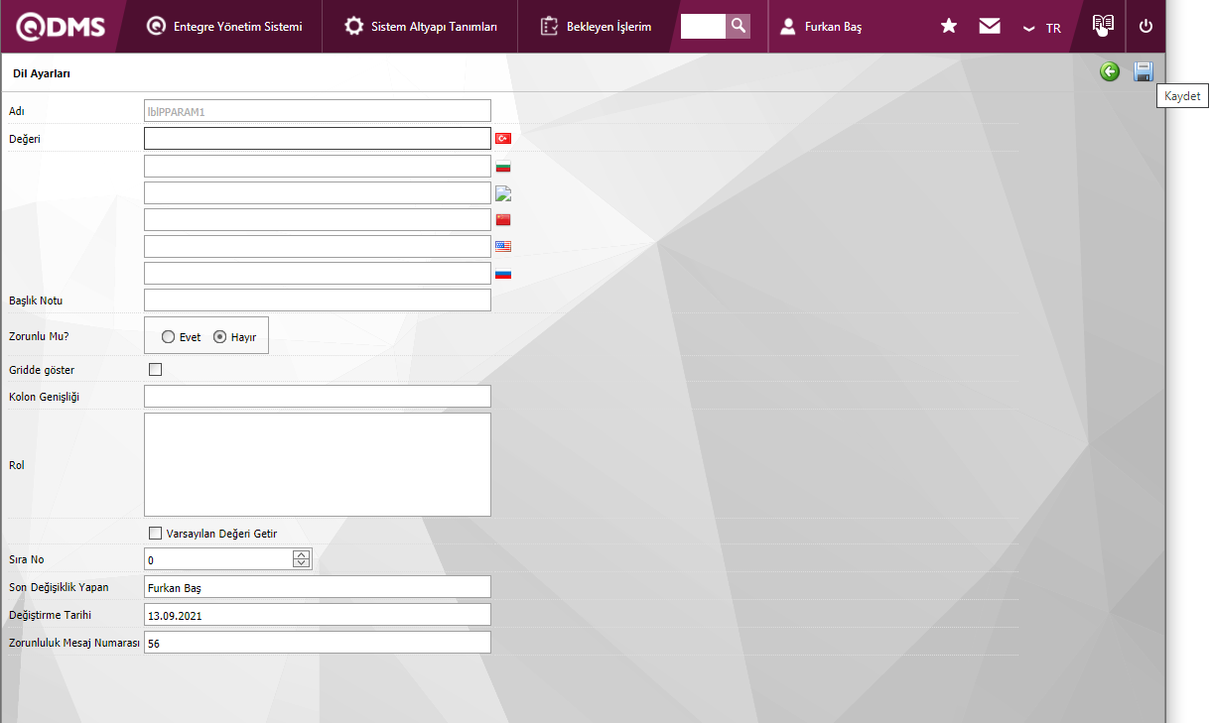The height and width of the screenshot is (723, 1211).
Task: Check the Varsayılan Değeri Getir checkbox
Action: pos(155,533)
